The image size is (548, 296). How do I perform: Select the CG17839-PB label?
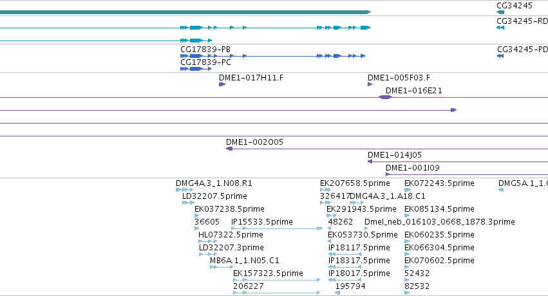click(x=205, y=49)
